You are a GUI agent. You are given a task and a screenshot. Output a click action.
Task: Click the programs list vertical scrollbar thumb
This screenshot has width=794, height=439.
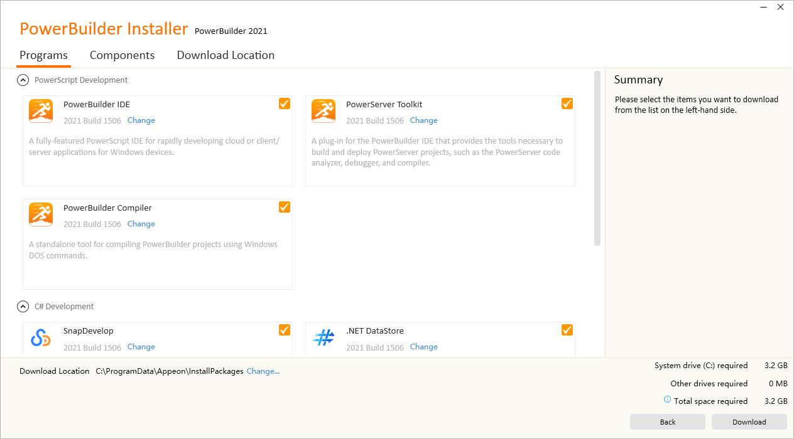click(597, 158)
